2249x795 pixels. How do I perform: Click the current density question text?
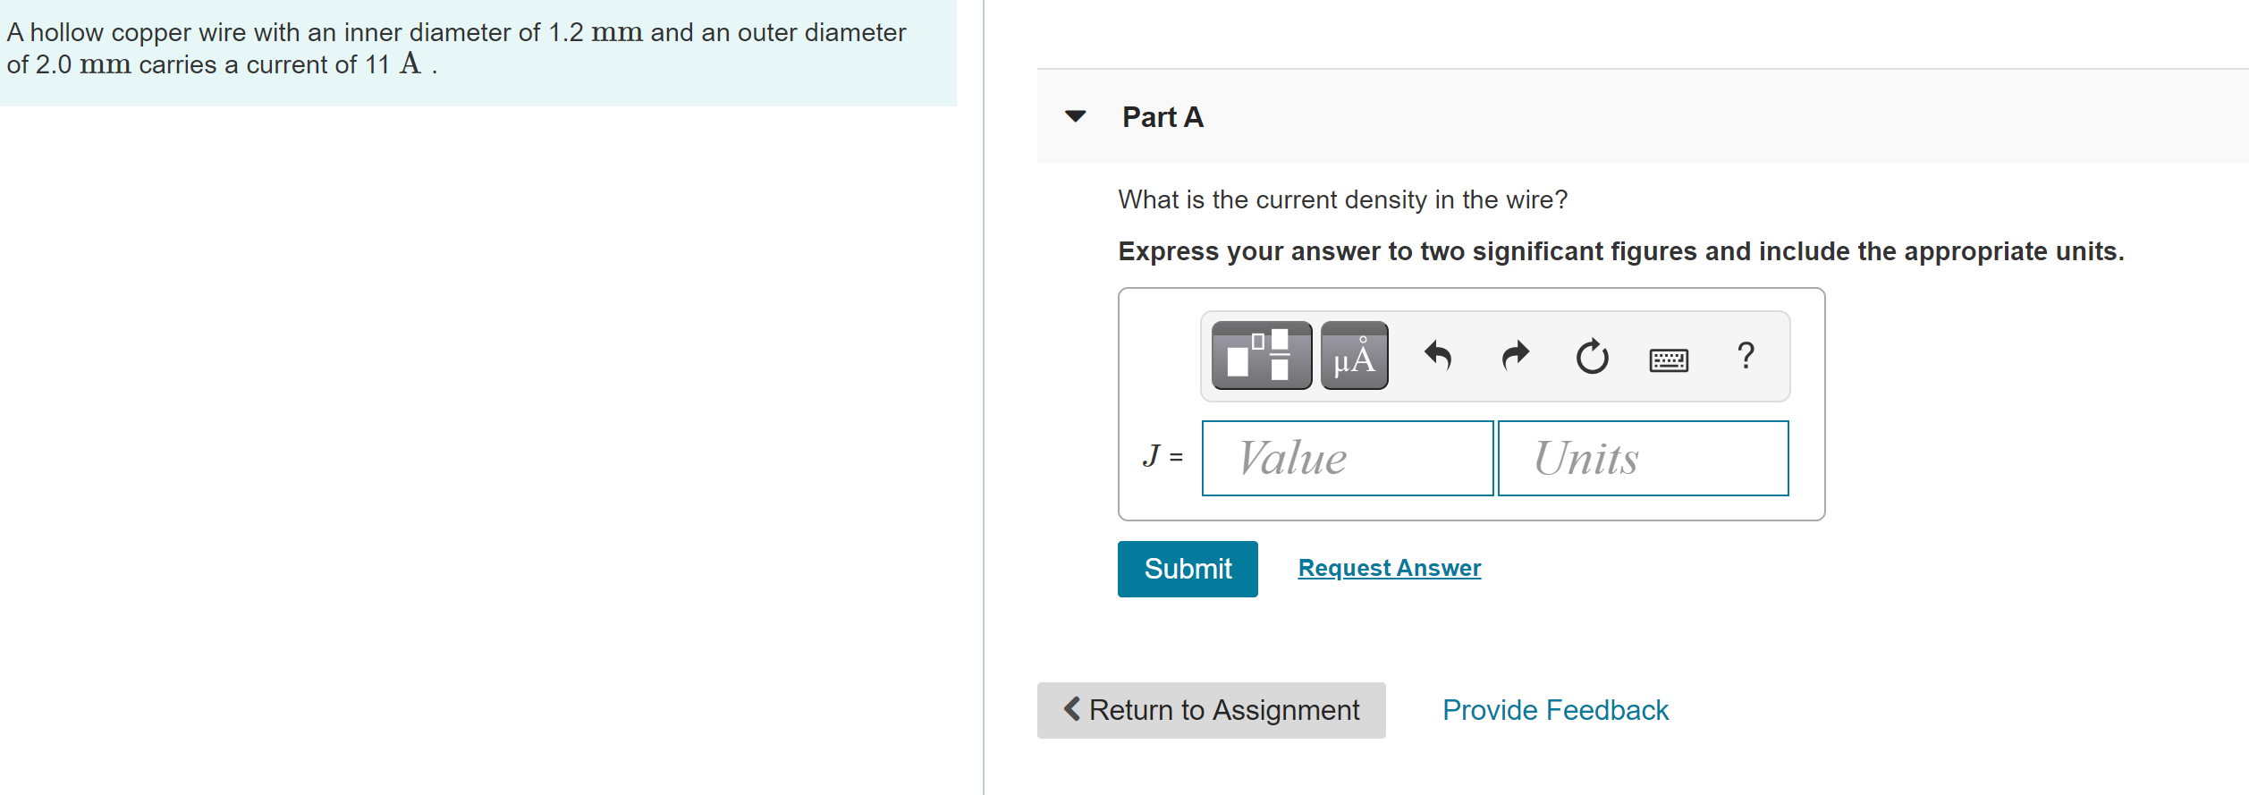[x=1343, y=199]
